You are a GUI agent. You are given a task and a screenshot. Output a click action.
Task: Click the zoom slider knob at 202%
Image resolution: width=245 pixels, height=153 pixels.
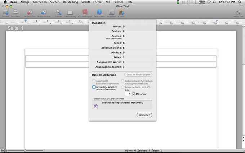25,150
